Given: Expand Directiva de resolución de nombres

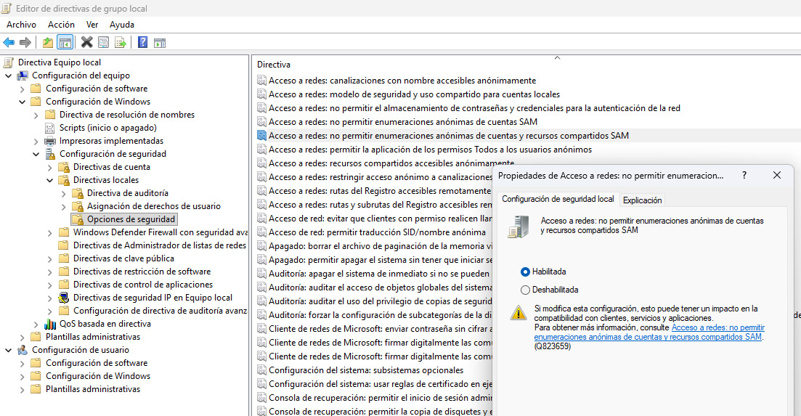Looking at the screenshot, I should (36, 115).
